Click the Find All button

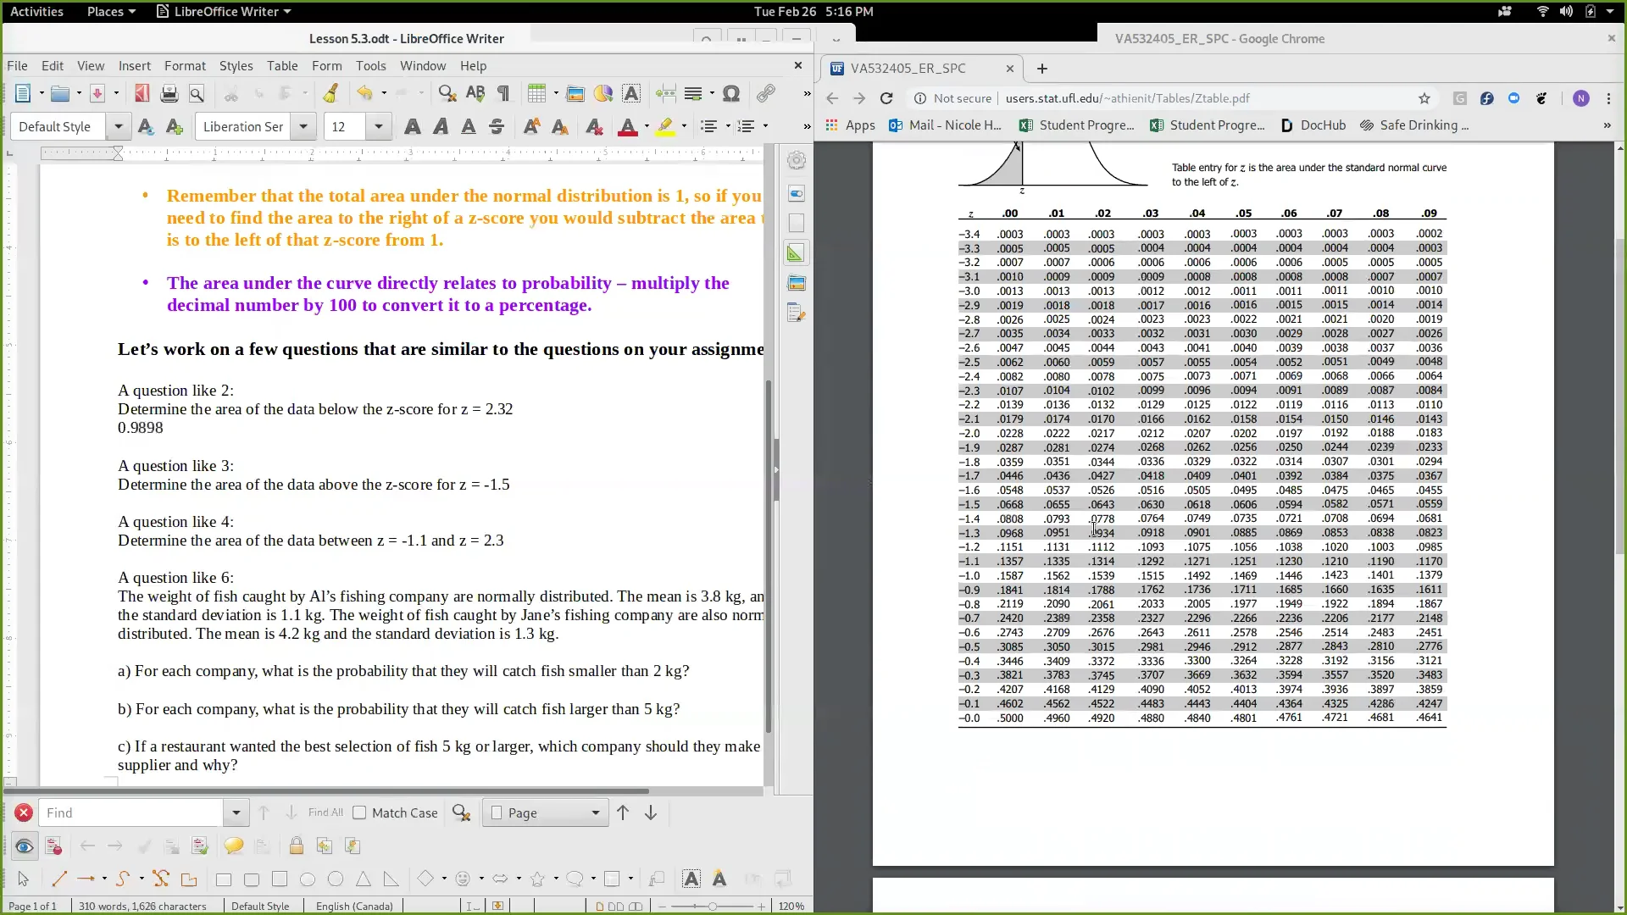coord(325,812)
